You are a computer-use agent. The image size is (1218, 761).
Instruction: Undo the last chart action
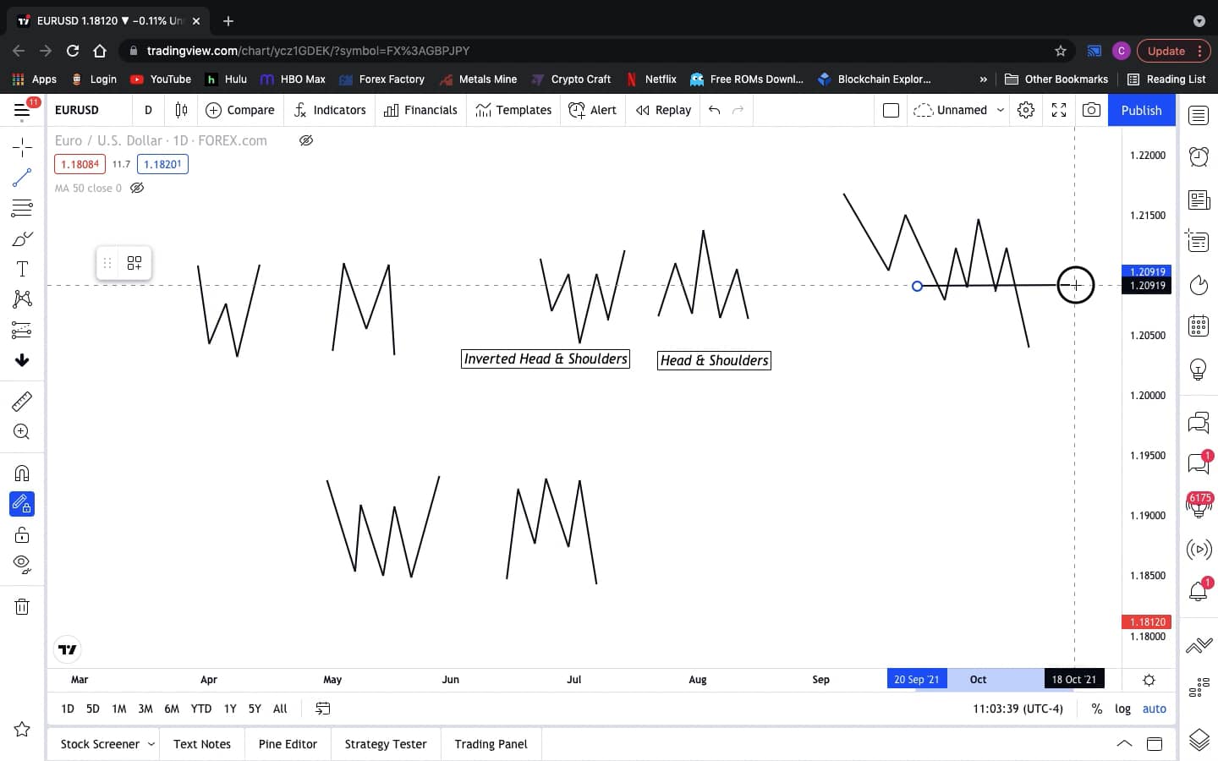click(715, 110)
